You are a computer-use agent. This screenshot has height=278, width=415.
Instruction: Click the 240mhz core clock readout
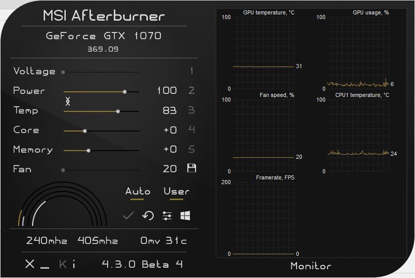tap(47, 240)
